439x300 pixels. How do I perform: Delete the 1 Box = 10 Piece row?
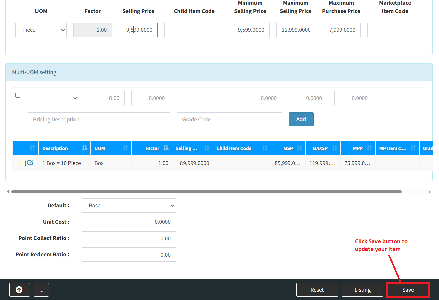tap(21, 163)
